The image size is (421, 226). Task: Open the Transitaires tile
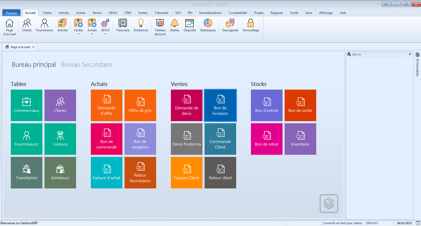(27, 173)
